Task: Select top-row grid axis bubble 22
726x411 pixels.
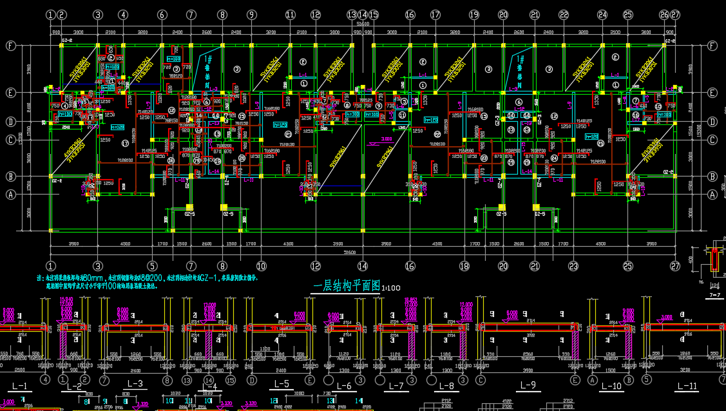Action: click(x=564, y=15)
